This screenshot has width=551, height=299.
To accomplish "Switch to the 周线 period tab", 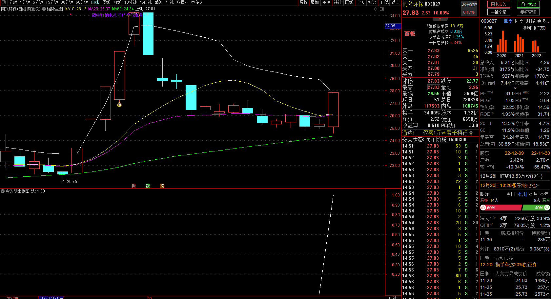I will [x=106, y=2].
